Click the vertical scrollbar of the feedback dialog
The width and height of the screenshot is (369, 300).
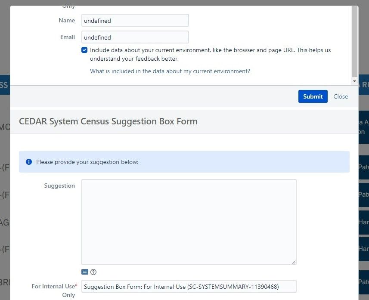point(354,43)
